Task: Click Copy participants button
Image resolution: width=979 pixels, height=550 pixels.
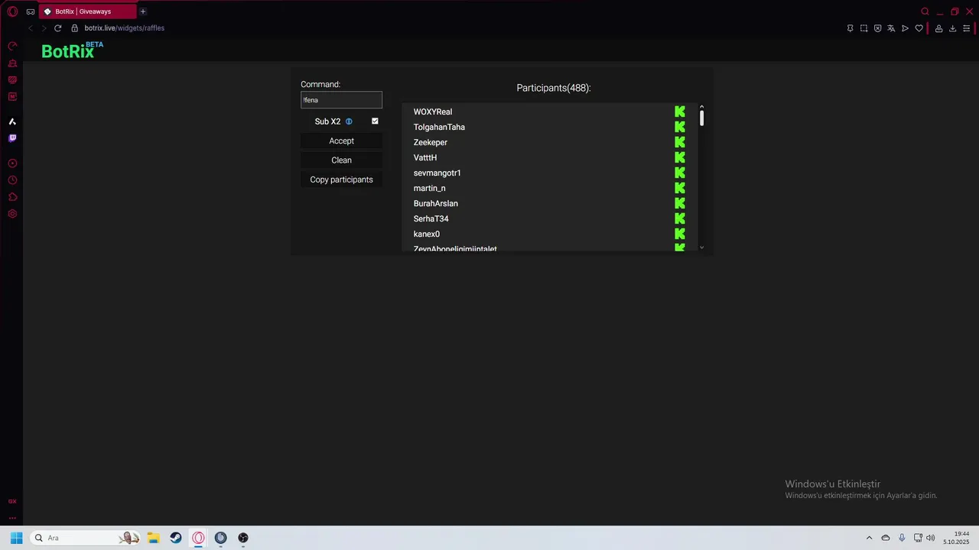Action: (341, 180)
